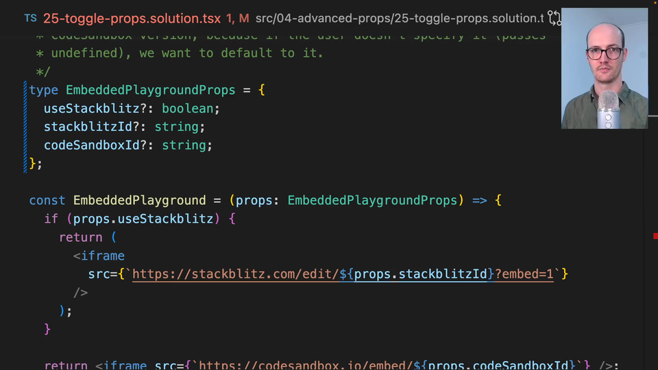Click the "1, M" problem badge on the tab
658x370 pixels.
[237, 18]
